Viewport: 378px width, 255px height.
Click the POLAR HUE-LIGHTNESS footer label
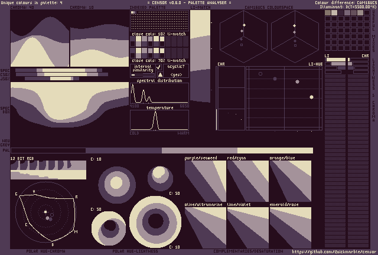pyautogui.click(x=135, y=251)
